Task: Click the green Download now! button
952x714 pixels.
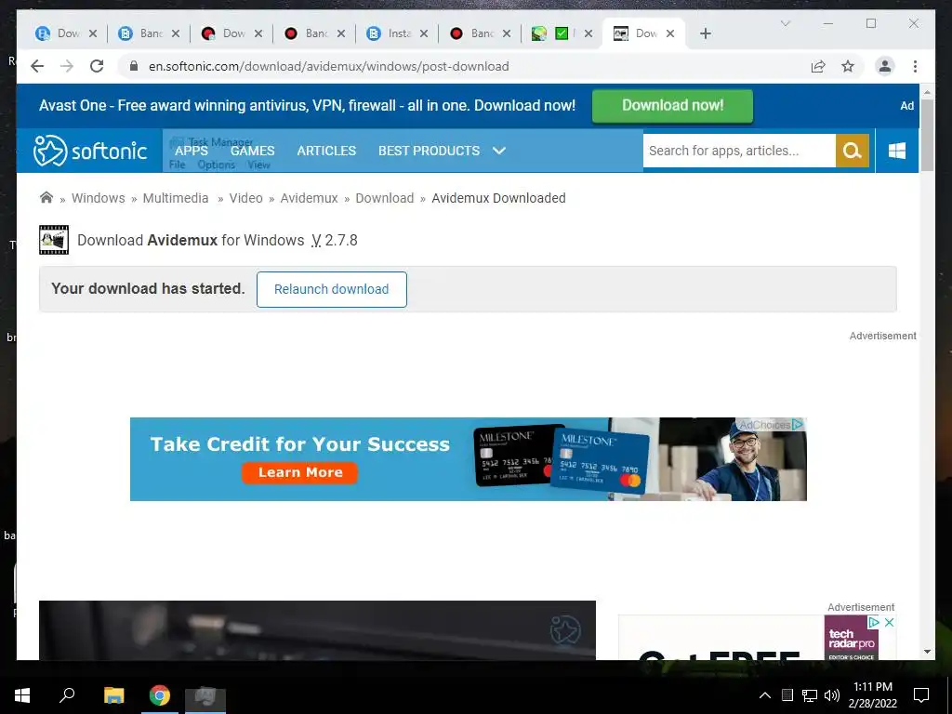Action: 673,106
